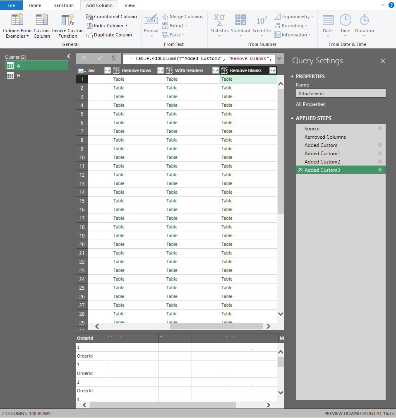The width and height of the screenshot is (396, 418).
Task: Open the File tab
Action: click(x=11, y=5)
